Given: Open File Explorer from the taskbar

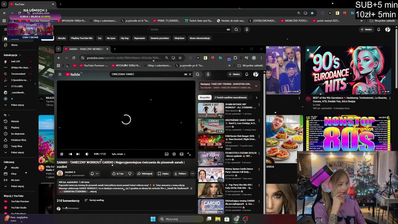Looking at the screenshot, I should point(218,219).
